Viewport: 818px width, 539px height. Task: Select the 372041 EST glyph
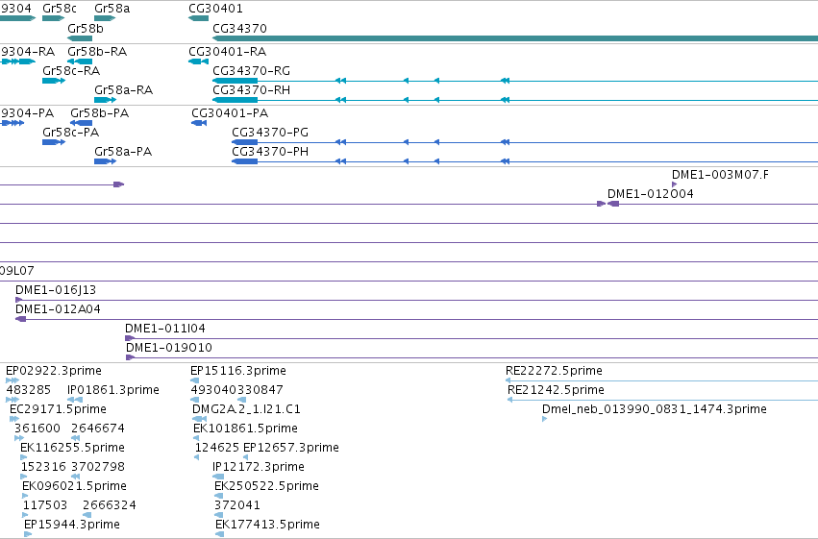[218, 515]
